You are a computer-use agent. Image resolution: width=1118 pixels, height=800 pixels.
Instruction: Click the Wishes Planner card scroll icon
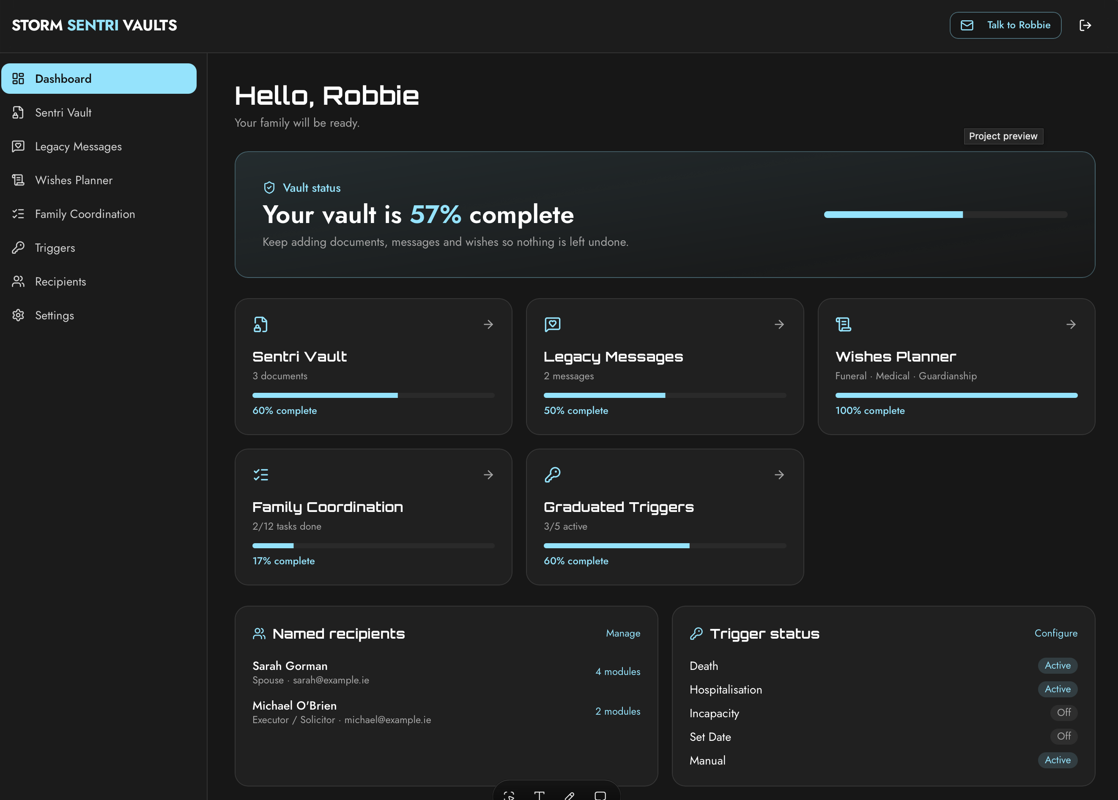coord(844,324)
